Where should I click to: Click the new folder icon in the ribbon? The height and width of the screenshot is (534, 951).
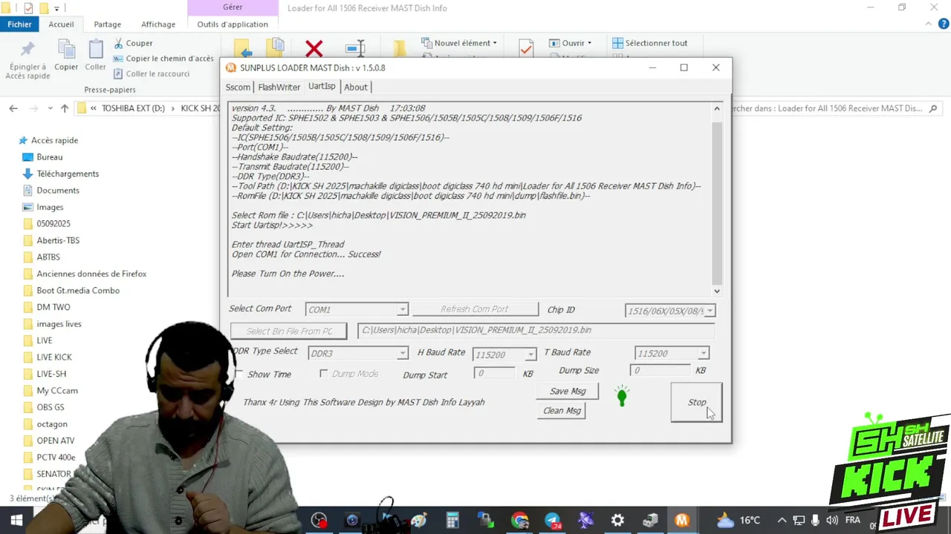click(400, 49)
